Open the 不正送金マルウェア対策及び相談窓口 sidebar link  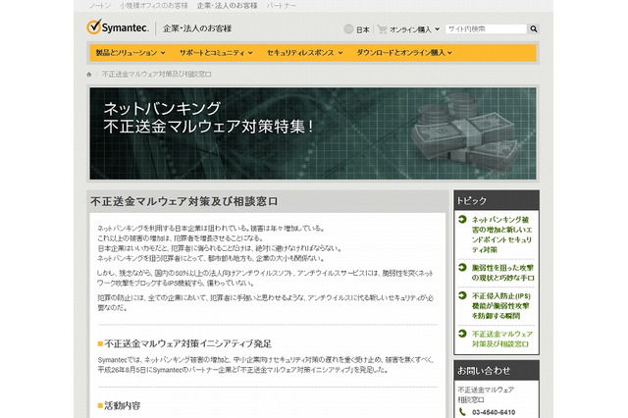pyautogui.click(x=502, y=339)
